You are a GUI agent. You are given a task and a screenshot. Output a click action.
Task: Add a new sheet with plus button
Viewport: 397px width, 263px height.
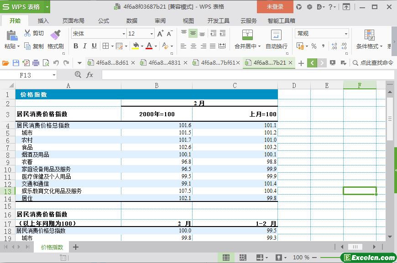(76, 247)
